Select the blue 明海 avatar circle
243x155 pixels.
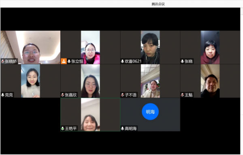click(150, 112)
